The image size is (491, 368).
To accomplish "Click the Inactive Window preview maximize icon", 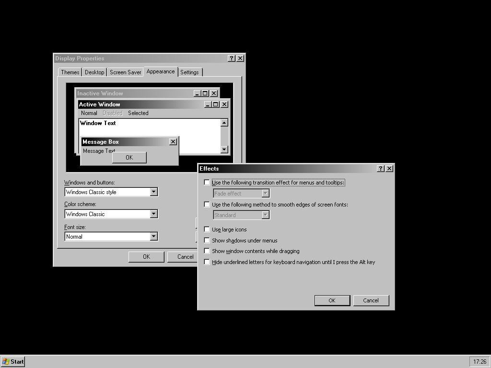I will pyautogui.click(x=205, y=93).
